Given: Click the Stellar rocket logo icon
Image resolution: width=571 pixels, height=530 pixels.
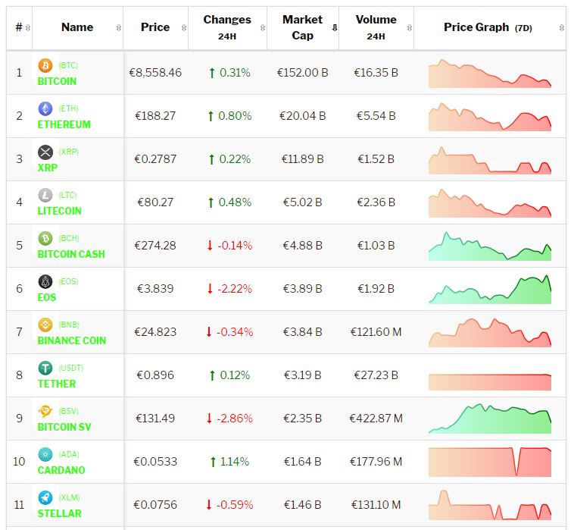Looking at the screenshot, I should pyautogui.click(x=45, y=498).
